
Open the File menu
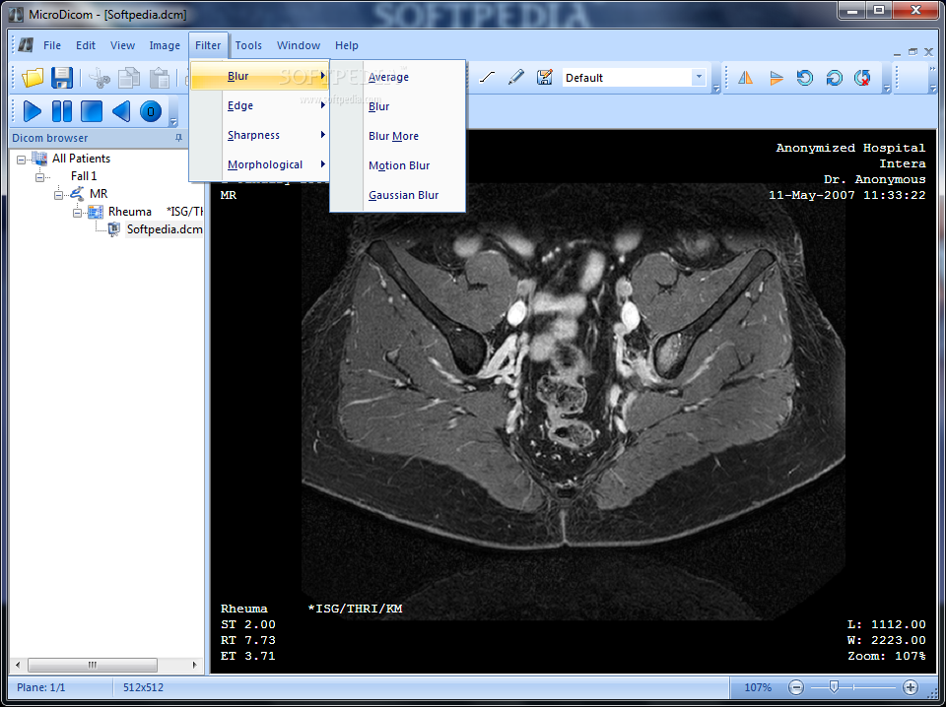[x=52, y=45]
